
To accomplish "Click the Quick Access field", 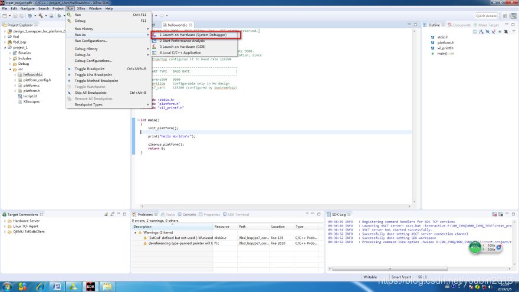I will (486, 16).
